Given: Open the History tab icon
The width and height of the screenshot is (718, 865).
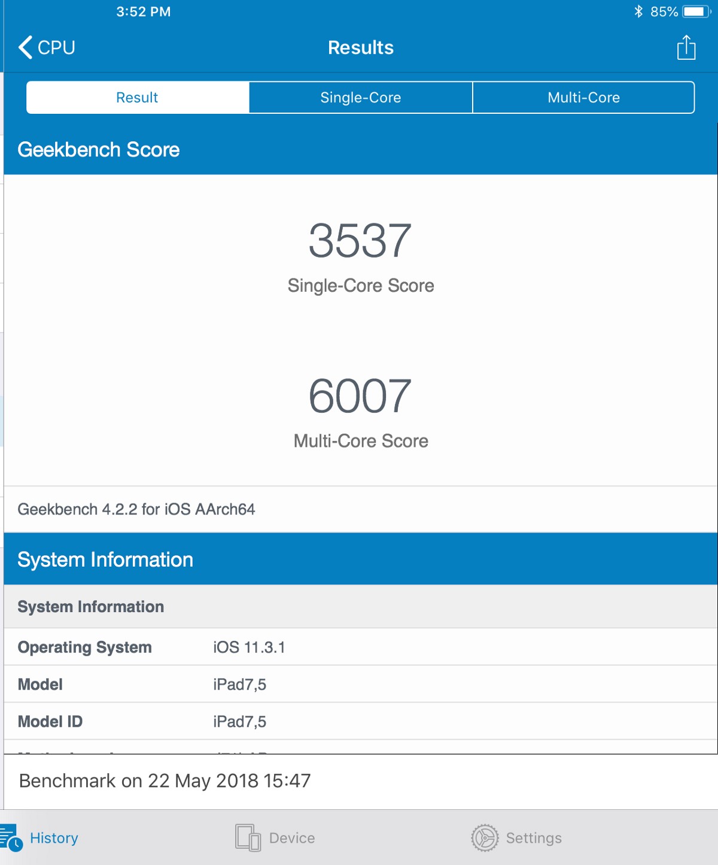Looking at the screenshot, I should coord(11,838).
